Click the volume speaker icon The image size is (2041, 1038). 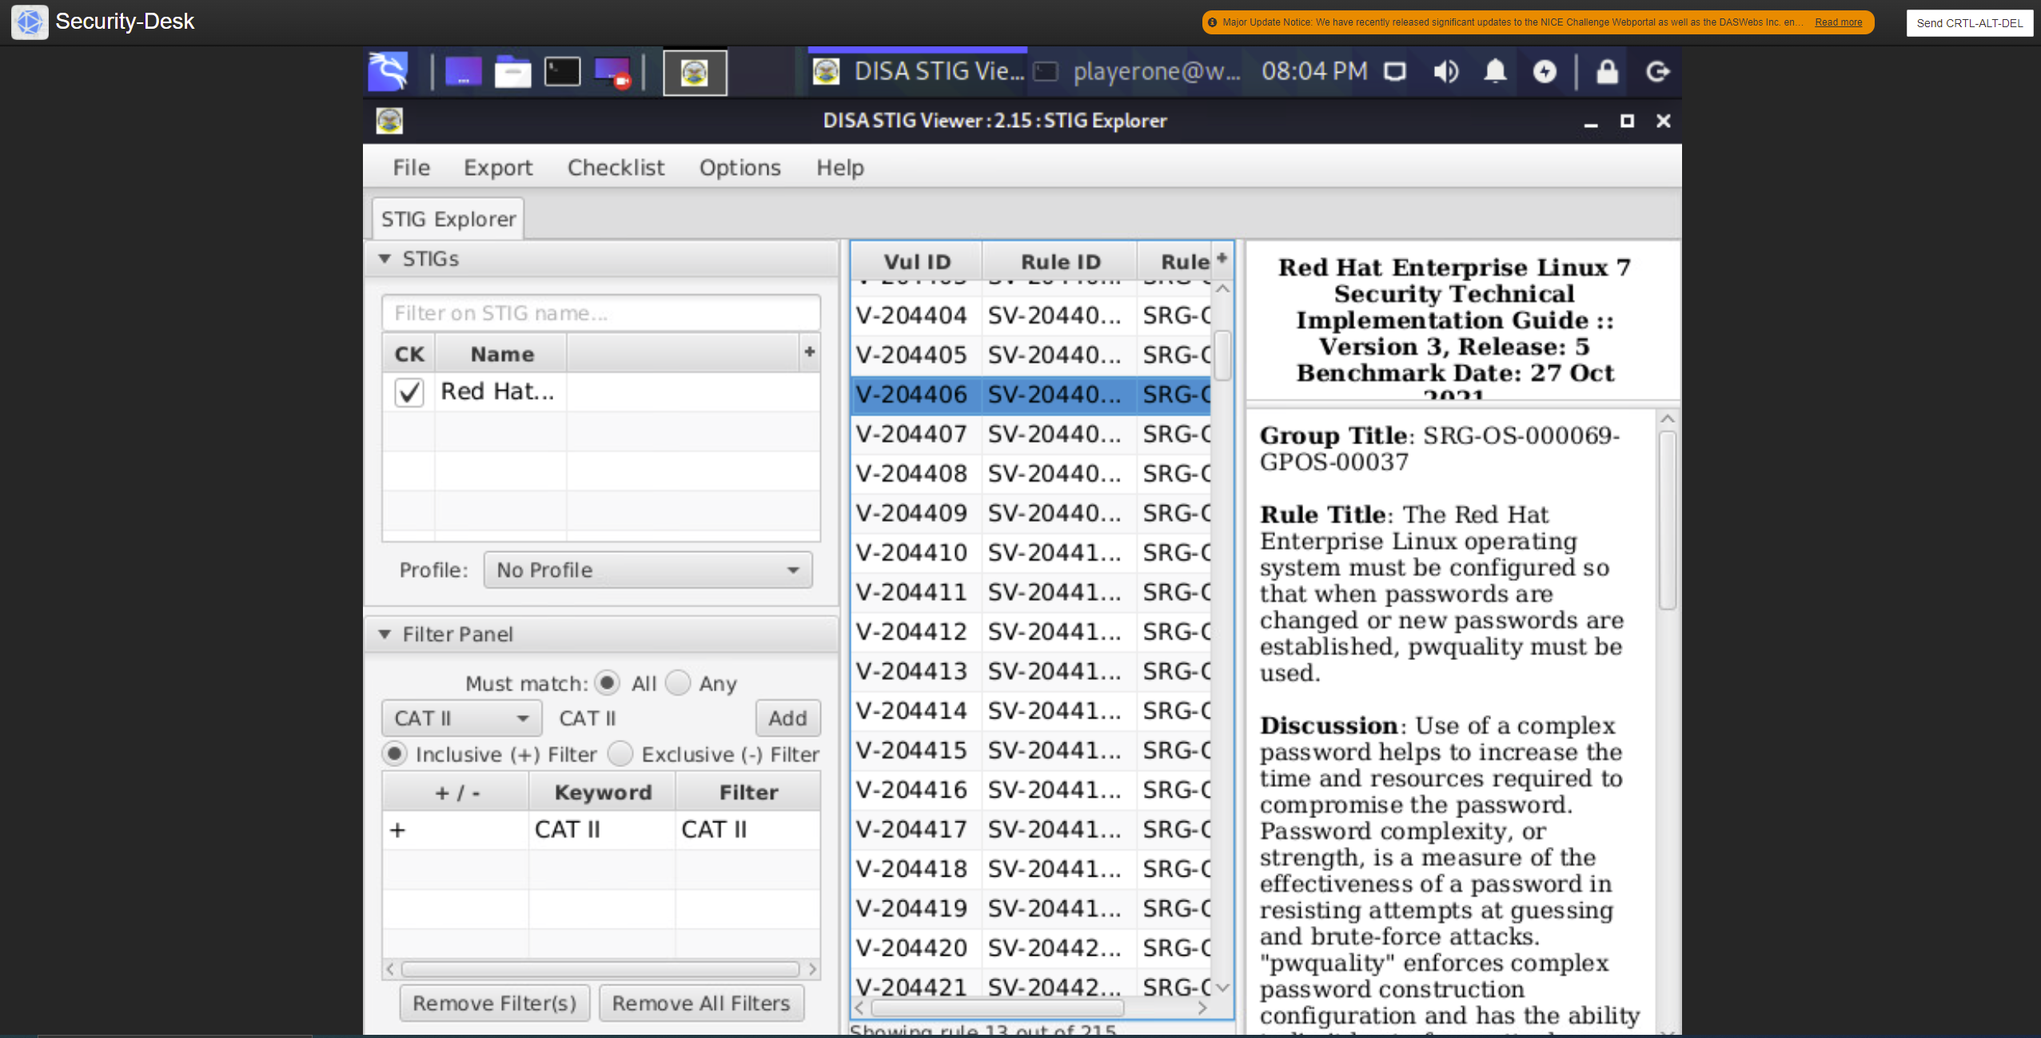coord(1445,72)
